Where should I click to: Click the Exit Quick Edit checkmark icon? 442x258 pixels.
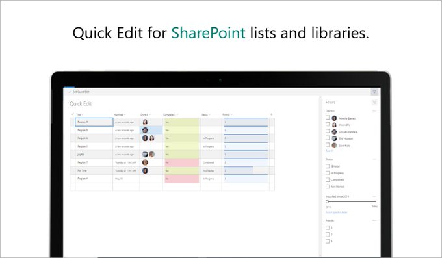click(70, 92)
